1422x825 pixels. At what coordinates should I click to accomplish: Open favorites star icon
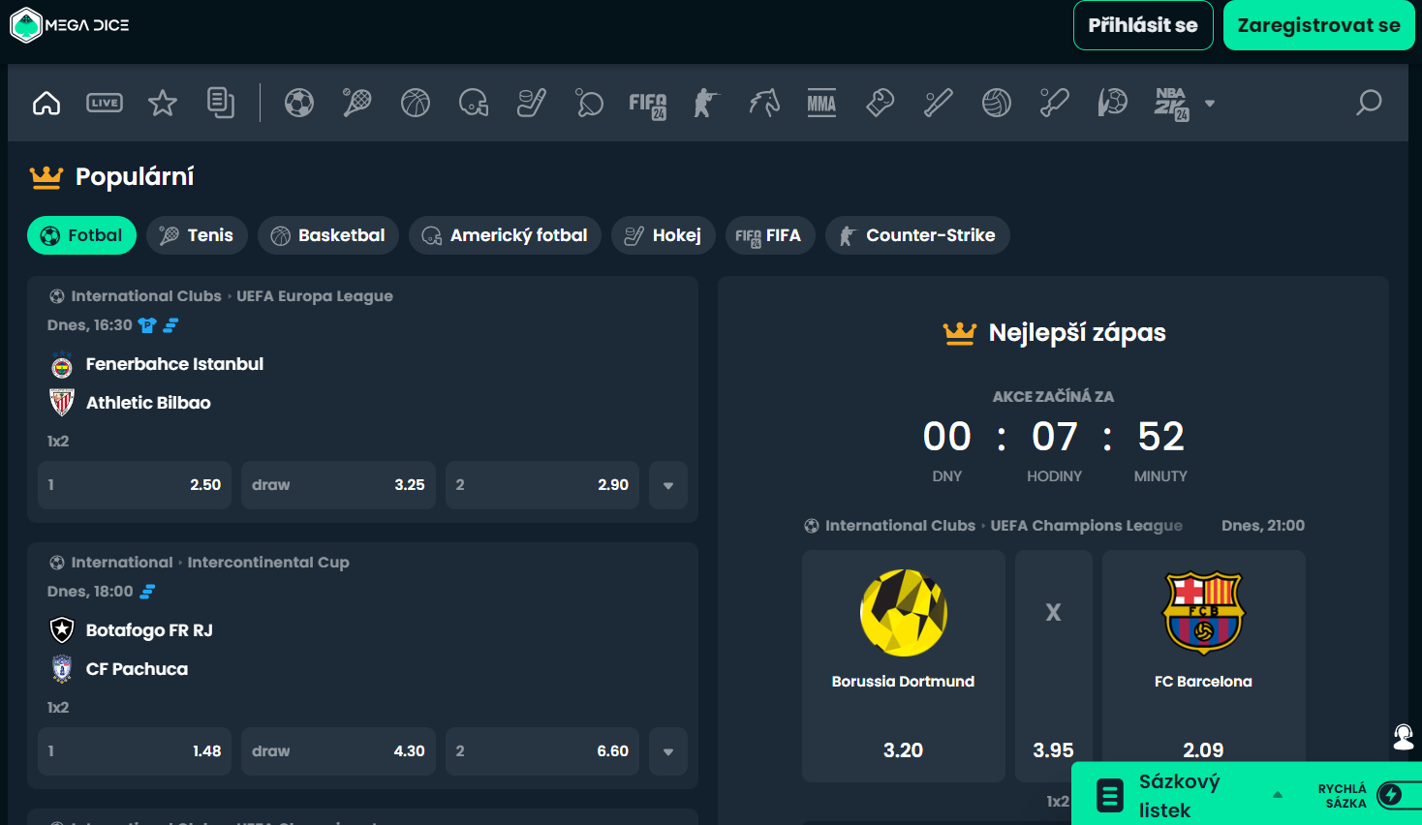[163, 103]
